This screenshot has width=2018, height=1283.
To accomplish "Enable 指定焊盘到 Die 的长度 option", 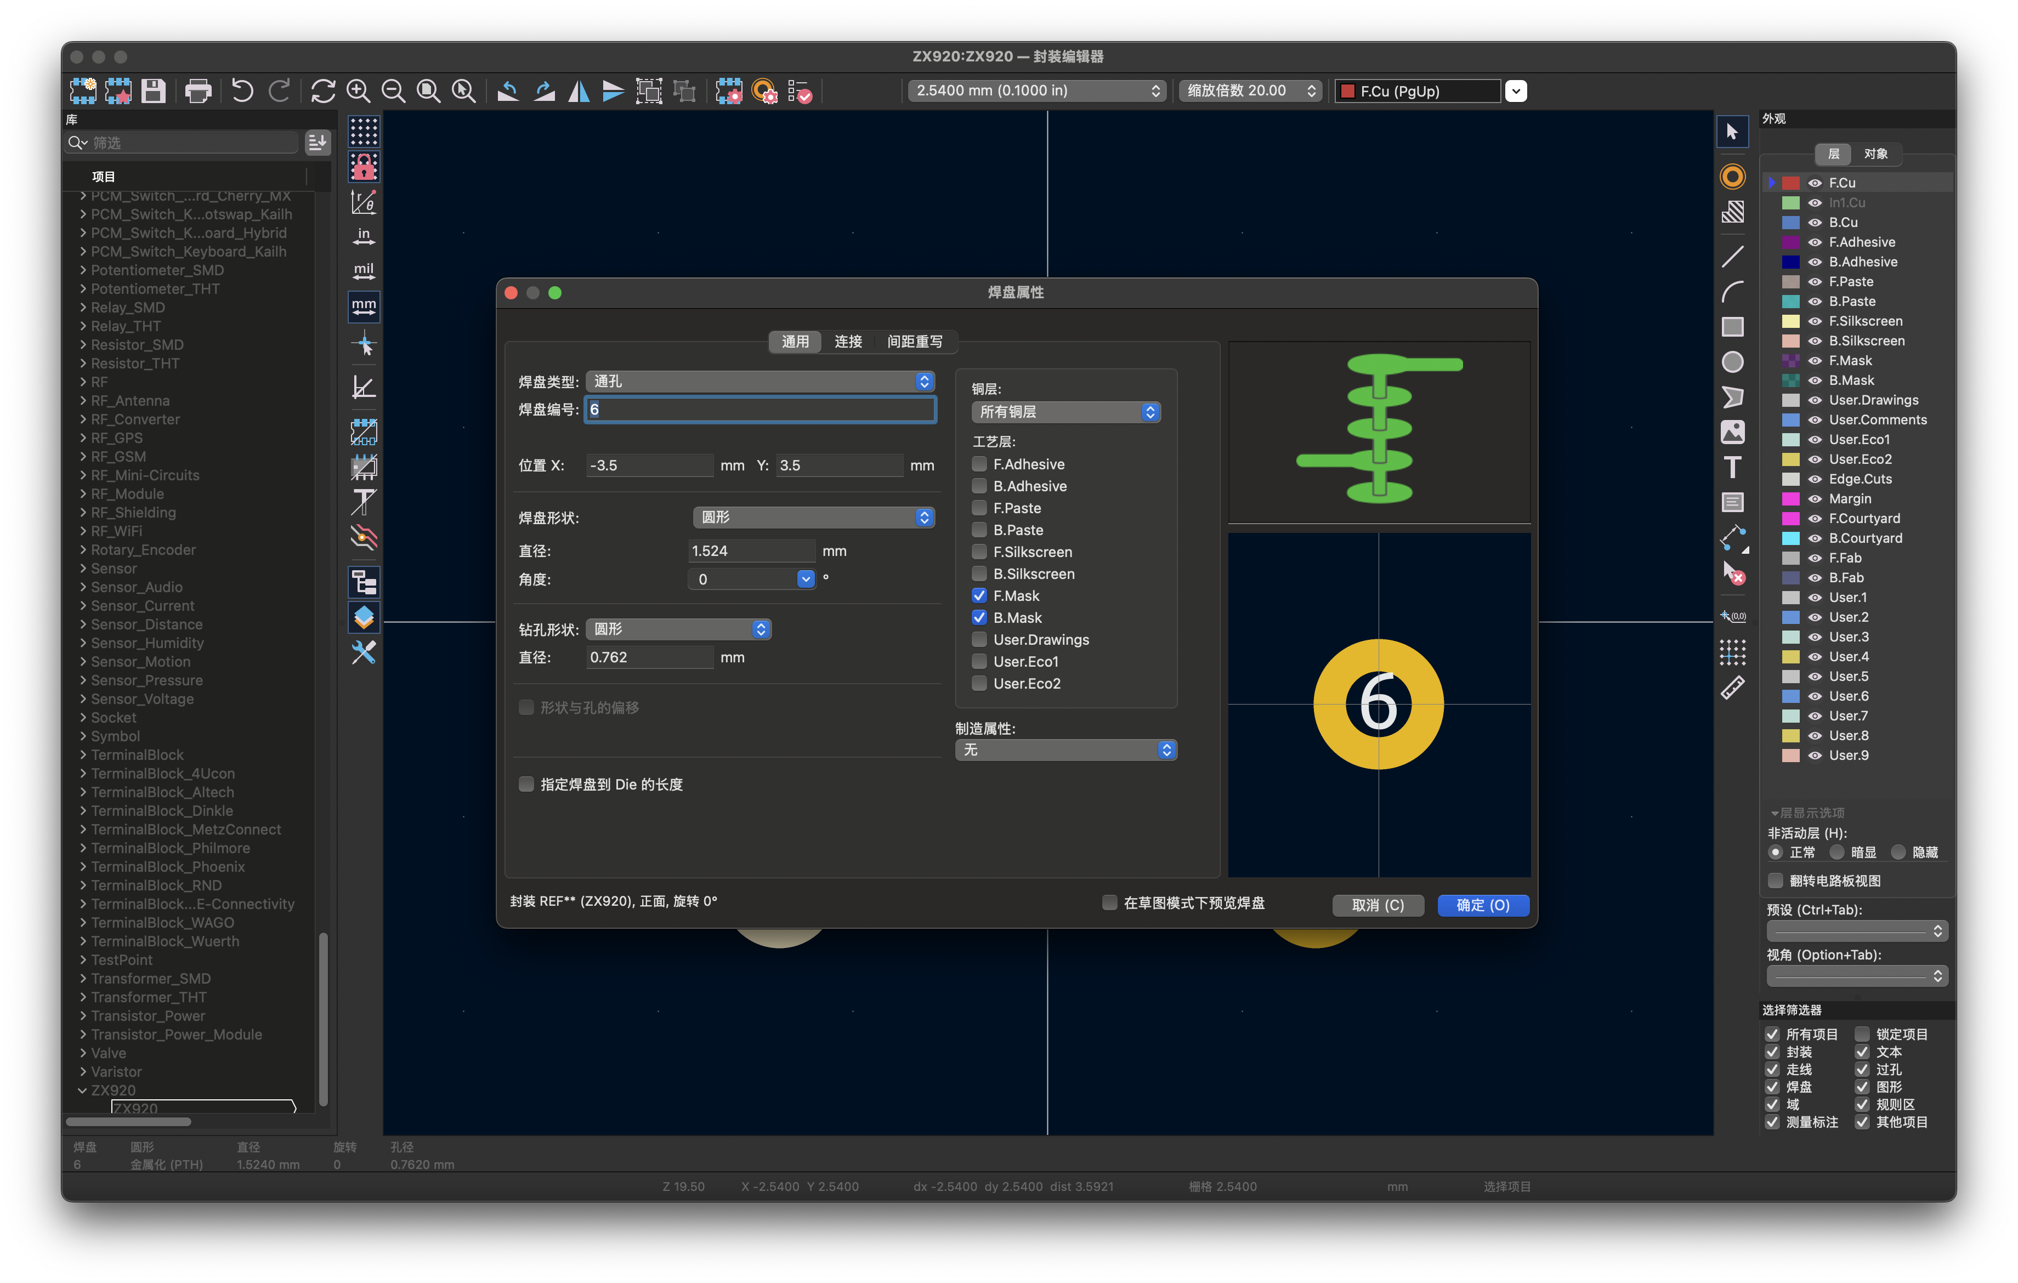I will (526, 785).
